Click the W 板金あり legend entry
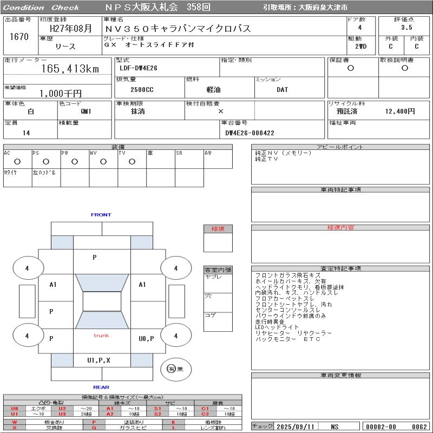Image resolution: width=433 pixels, height=433 pixels. coord(43,422)
